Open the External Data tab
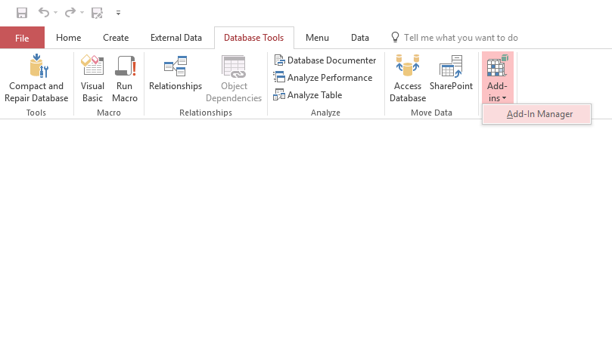612x355 pixels. click(176, 38)
